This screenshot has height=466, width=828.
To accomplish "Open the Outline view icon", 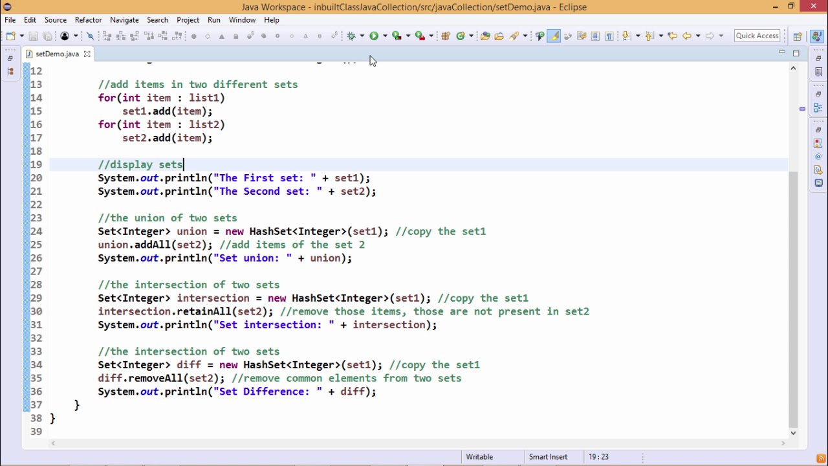I will [x=818, y=108].
